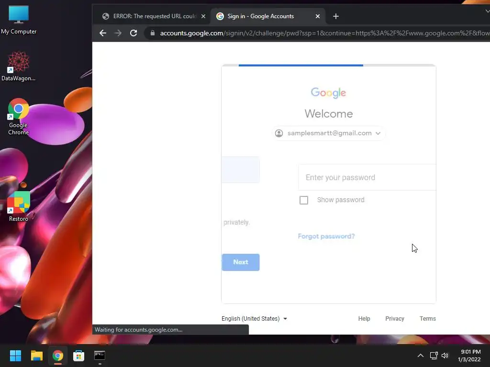
Task: Click the Google logo on sign-in card
Action: pos(328,93)
